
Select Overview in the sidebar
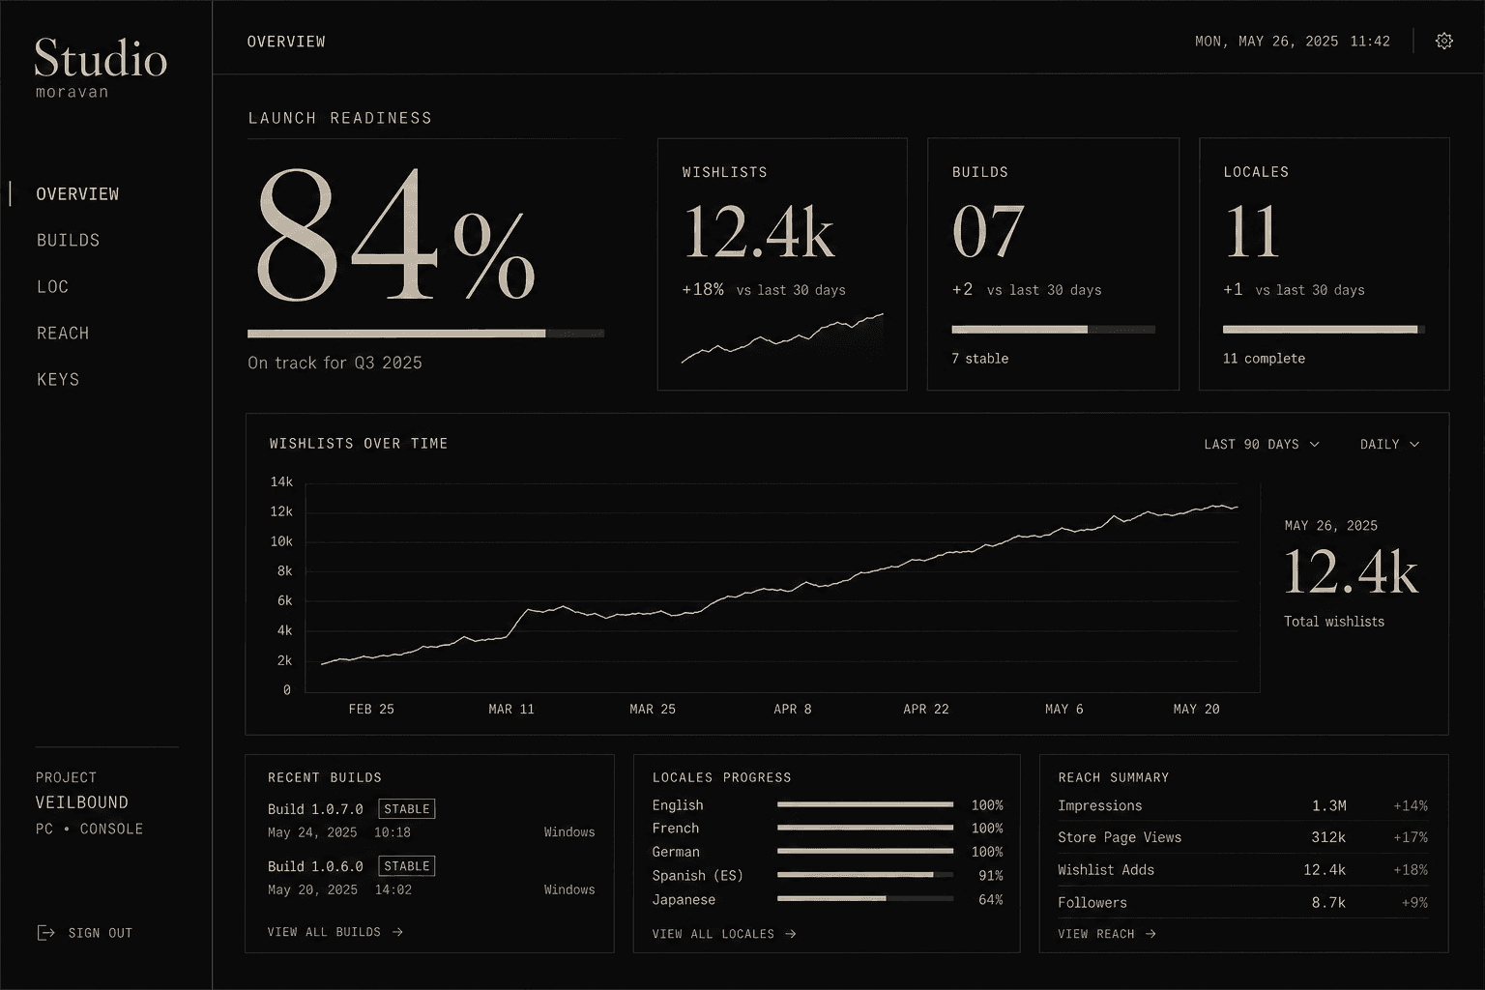(77, 193)
